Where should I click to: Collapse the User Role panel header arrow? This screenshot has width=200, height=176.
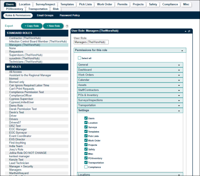pos(185,31)
